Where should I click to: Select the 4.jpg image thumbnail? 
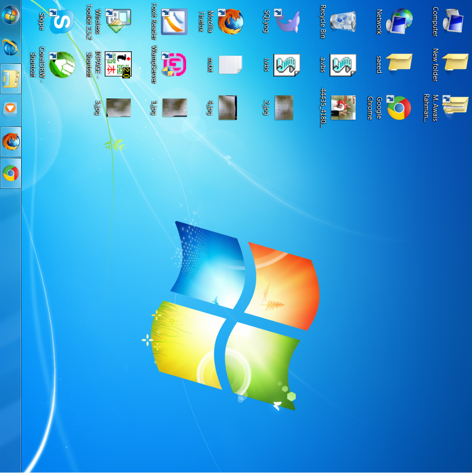(x=227, y=108)
